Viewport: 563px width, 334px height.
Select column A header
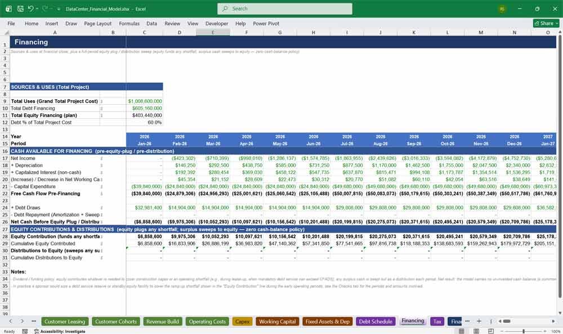tap(55, 32)
